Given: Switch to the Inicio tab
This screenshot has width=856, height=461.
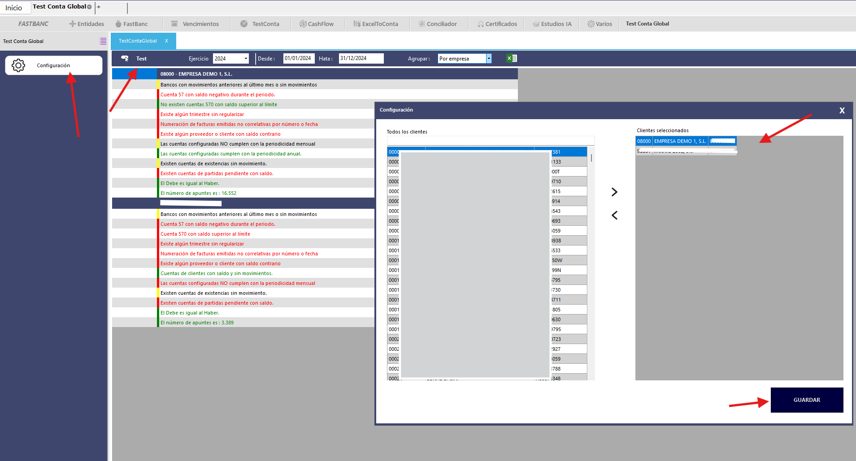Looking at the screenshot, I should point(14,8).
